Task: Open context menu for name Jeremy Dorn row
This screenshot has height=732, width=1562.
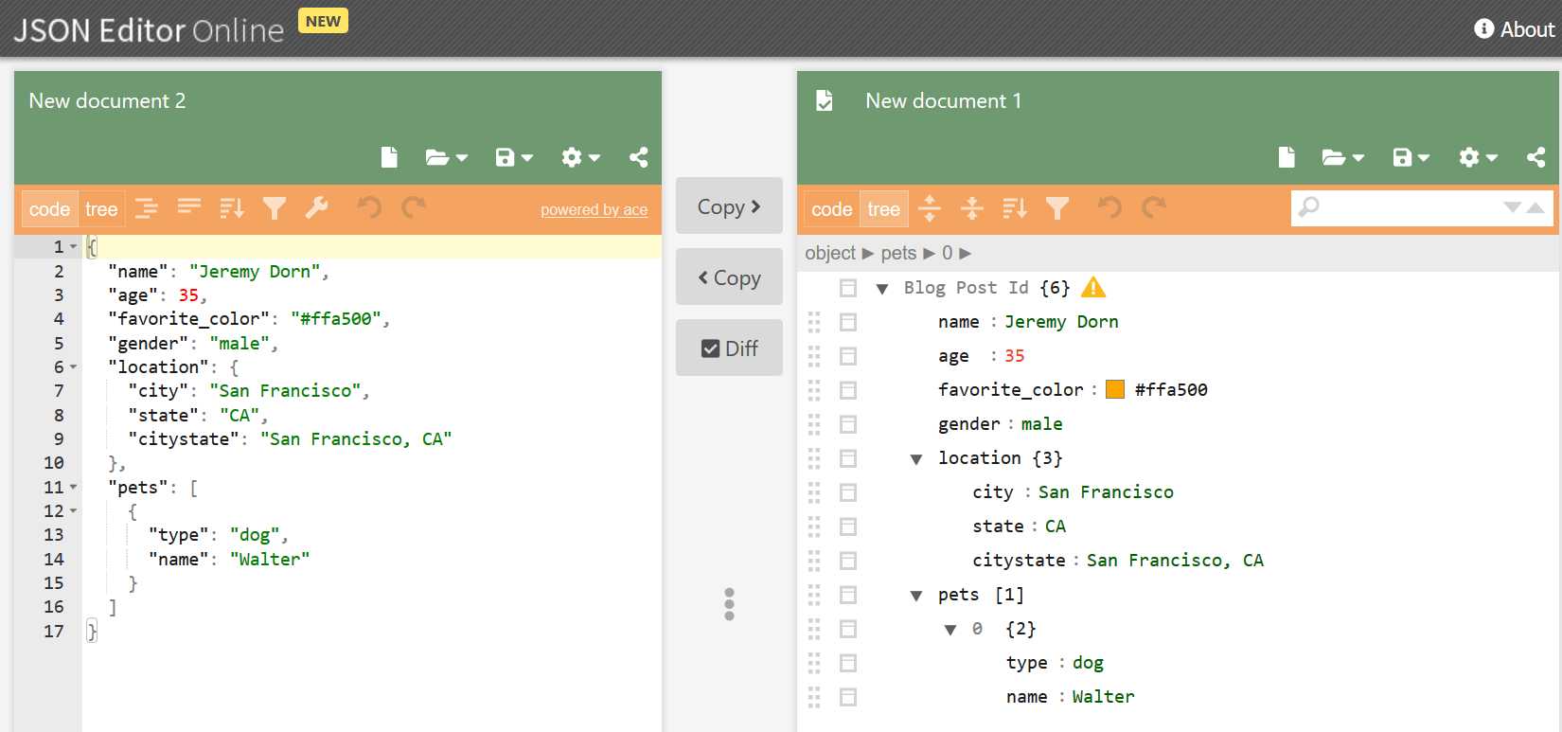Action: [x=848, y=322]
